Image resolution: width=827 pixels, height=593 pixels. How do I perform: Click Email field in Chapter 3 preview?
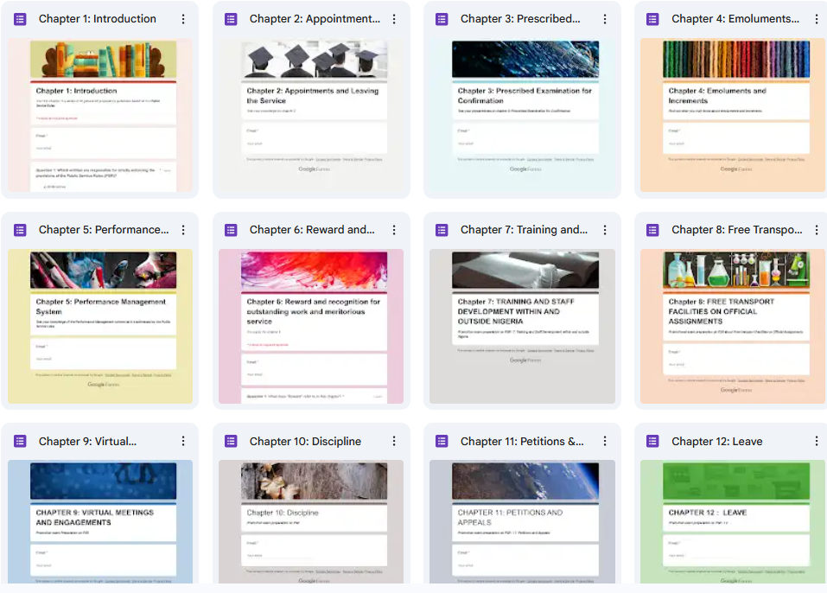(521, 137)
